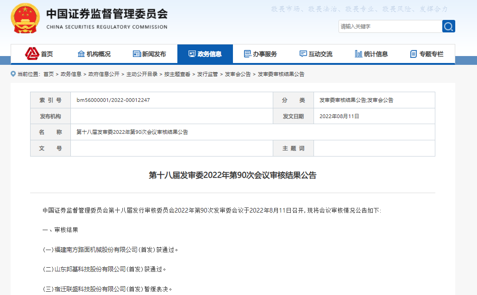Click the newspaper icon beside 新闻发布
This screenshot has height=295, width=477.
137,54
